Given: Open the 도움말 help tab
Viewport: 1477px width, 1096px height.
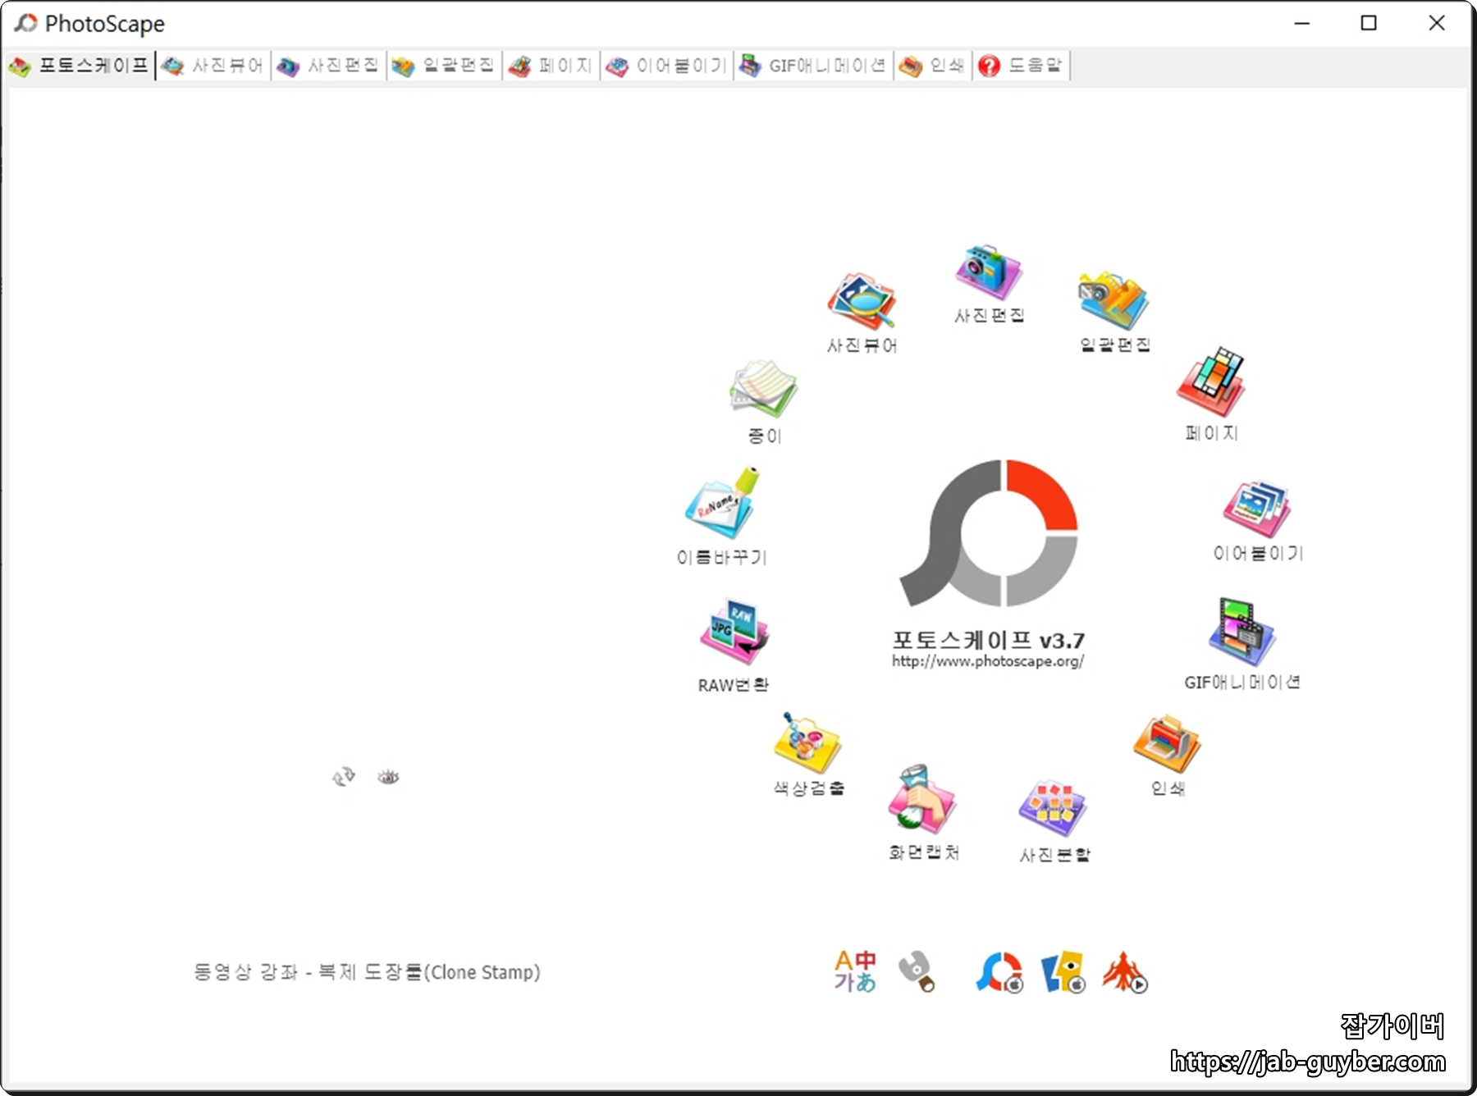Looking at the screenshot, I should pyautogui.click(x=1022, y=66).
